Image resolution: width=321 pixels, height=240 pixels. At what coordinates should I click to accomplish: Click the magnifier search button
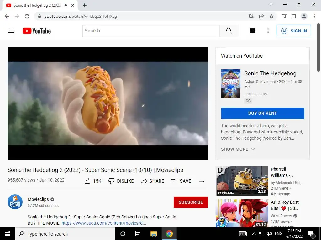point(229,31)
